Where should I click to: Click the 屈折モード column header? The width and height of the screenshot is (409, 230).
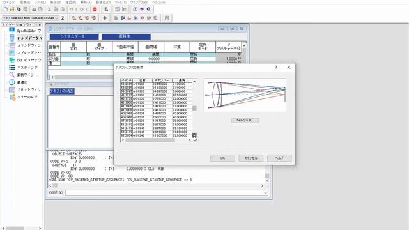[x=203, y=47]
